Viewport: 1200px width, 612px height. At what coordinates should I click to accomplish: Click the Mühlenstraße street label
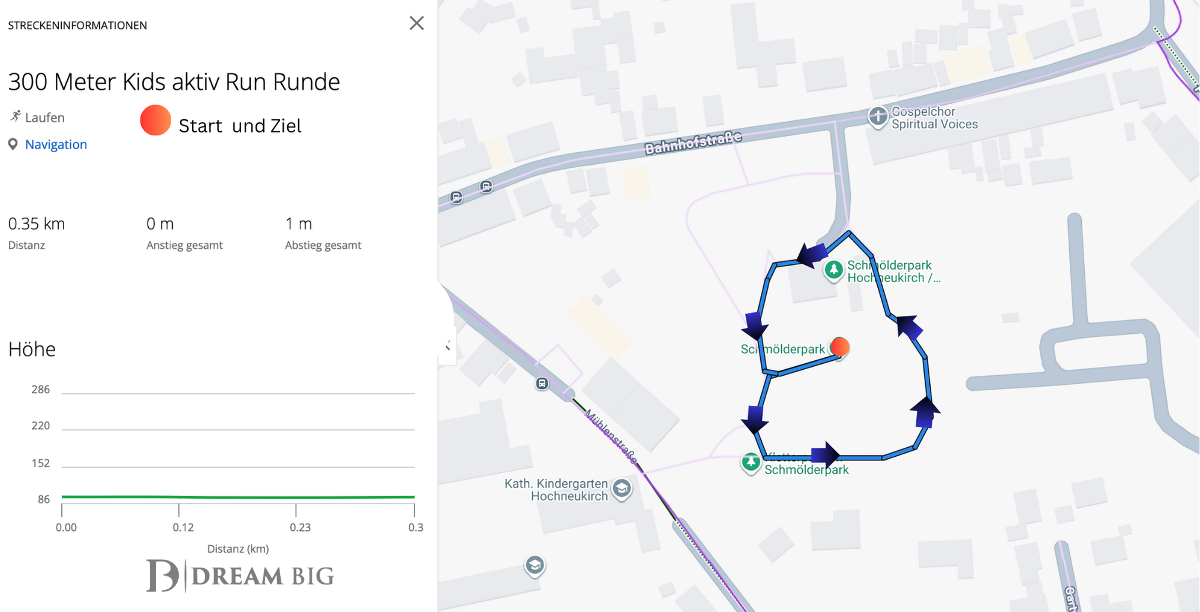[611, 436]
